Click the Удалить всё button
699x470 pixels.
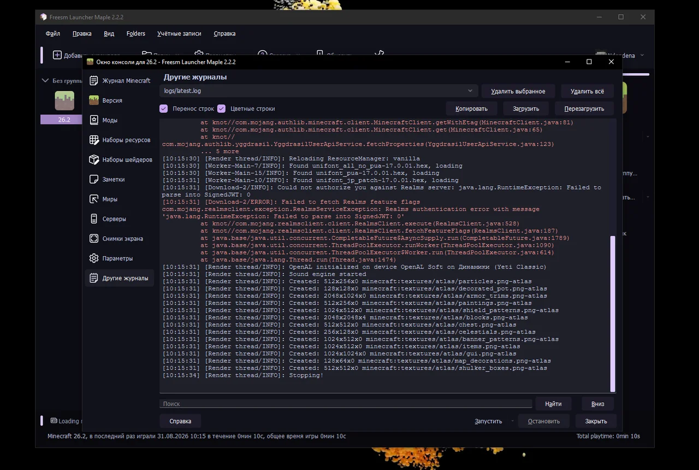pos(587,91)
